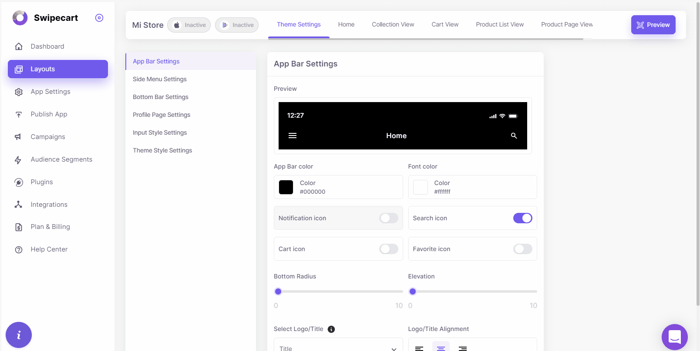This screenshot has height=351, width=700.
Task: Click the Campaigns megaphone icon
Action: pyautogui.click(x=18, y=137)
